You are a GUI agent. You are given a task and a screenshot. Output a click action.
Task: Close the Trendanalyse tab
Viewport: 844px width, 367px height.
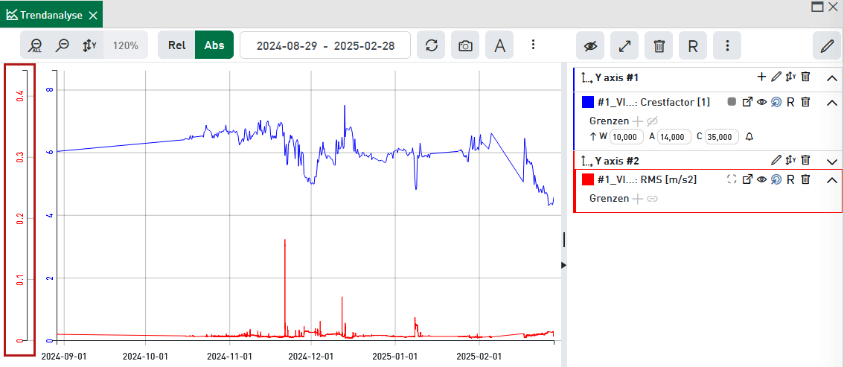92,15
